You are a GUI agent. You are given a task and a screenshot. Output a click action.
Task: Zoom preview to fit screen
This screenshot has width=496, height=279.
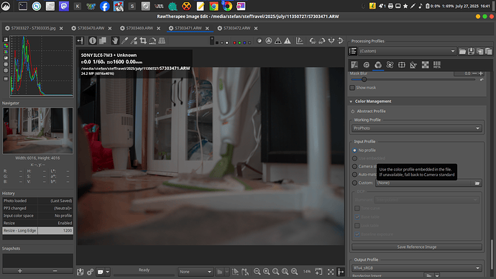(x=276, y=272)
